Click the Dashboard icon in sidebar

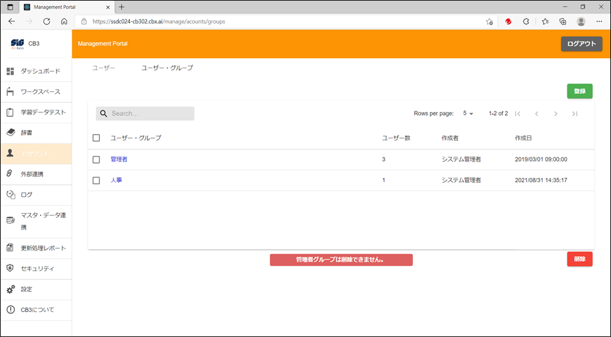pyautogui.click(x=10, y=71)
